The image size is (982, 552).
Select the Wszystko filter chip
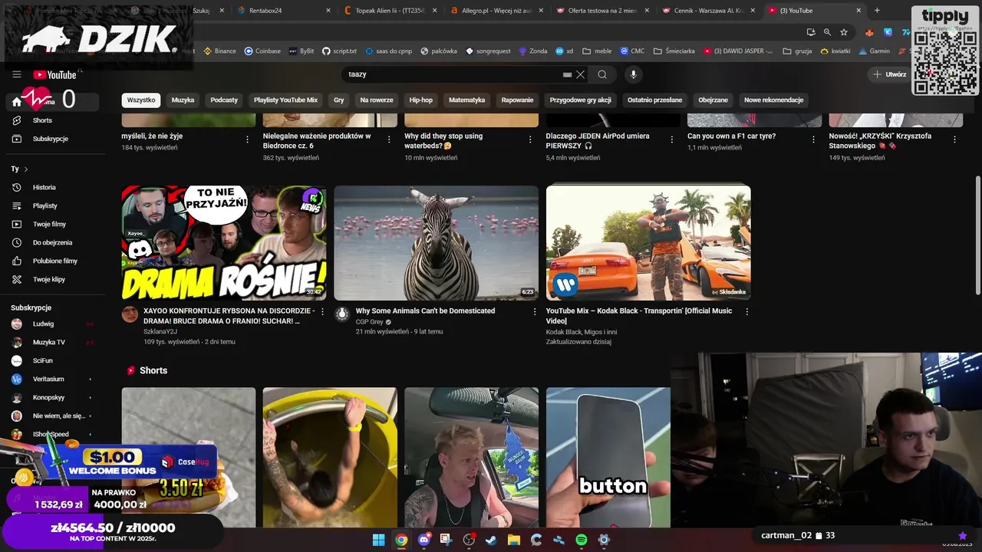pyautogui.click(x=141, y=100)
